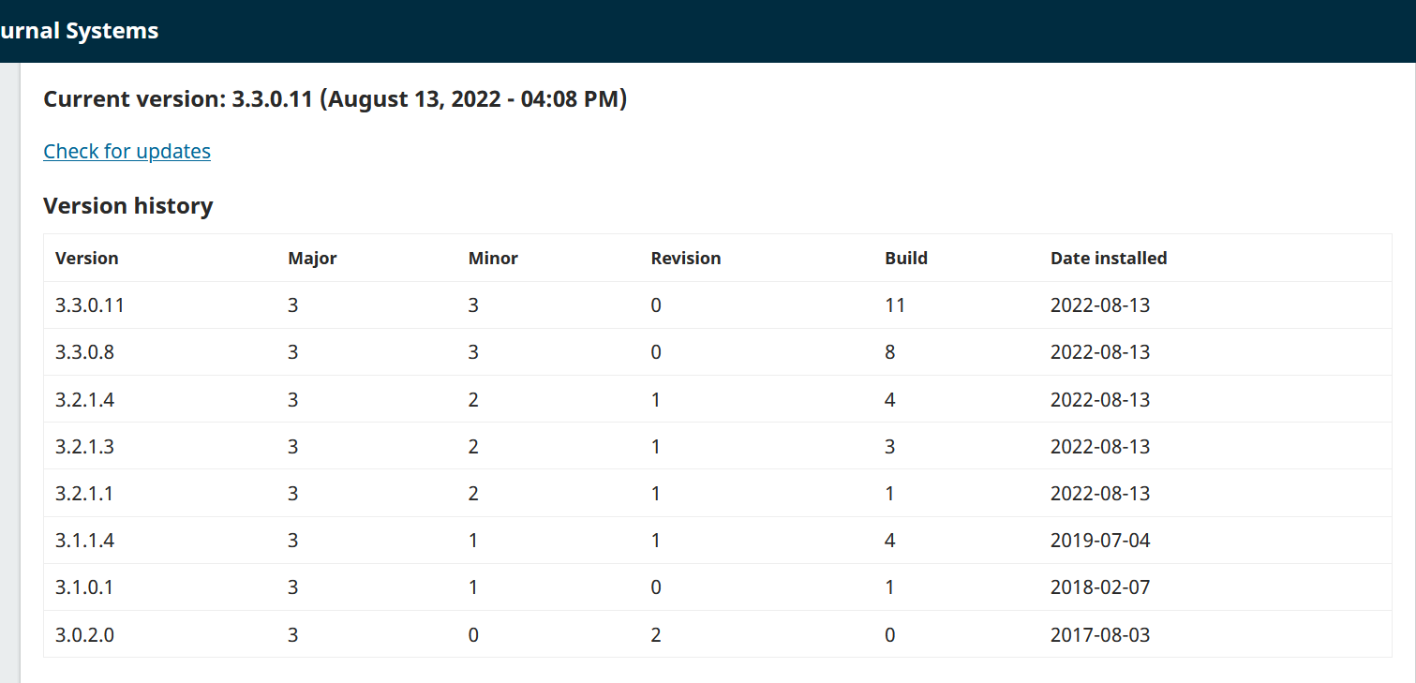The height and width of the screenshot is (683, 1416).
Task: Select the 3.3.0.11 version cell
Action: 89,305
